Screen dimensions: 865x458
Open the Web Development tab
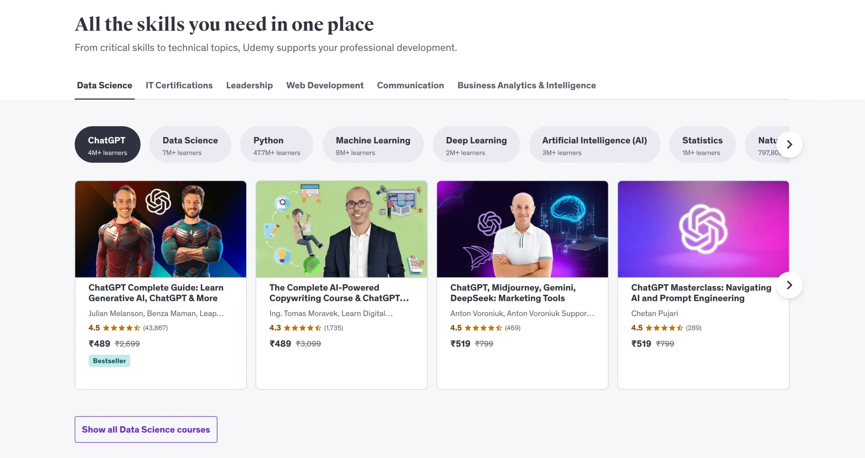325,86
